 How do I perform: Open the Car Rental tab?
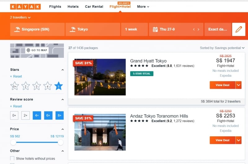[x=94, y=7]
